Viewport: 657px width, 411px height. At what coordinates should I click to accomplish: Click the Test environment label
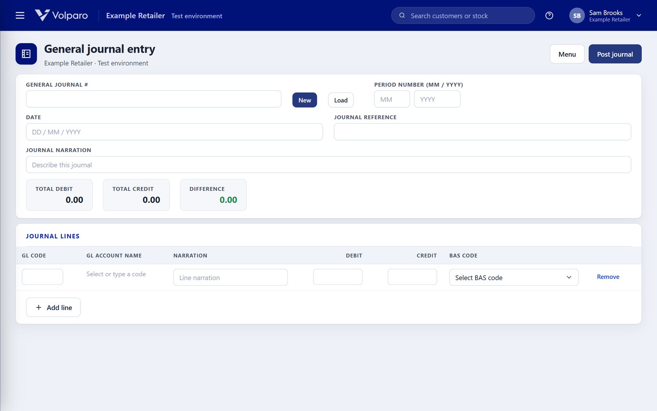[197, 16]
